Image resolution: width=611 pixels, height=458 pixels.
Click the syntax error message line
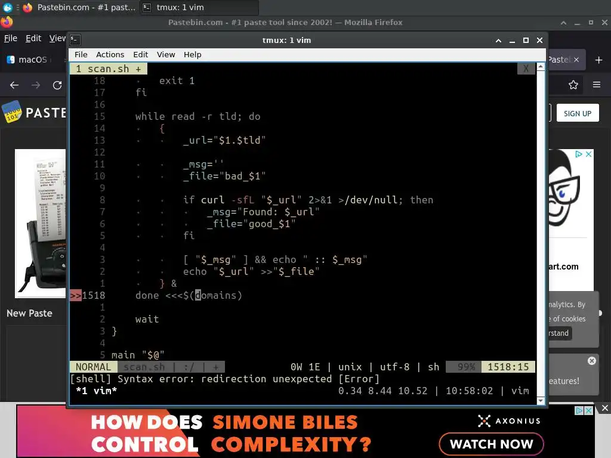225,379
